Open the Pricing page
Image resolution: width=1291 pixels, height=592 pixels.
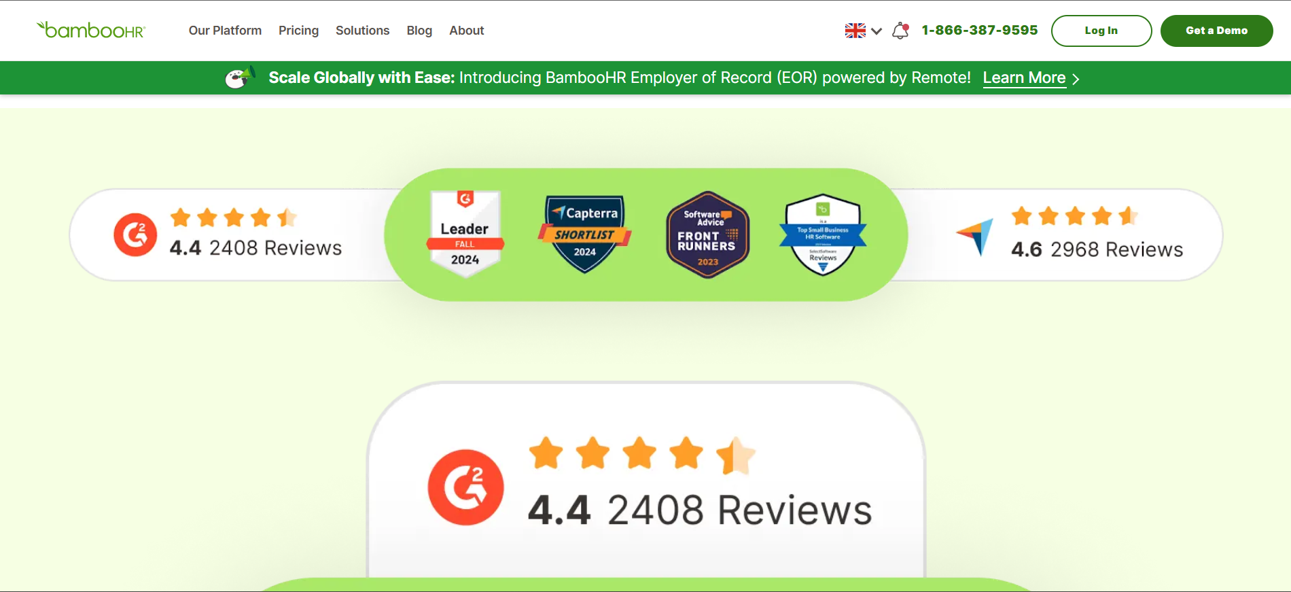coord(298,31)
